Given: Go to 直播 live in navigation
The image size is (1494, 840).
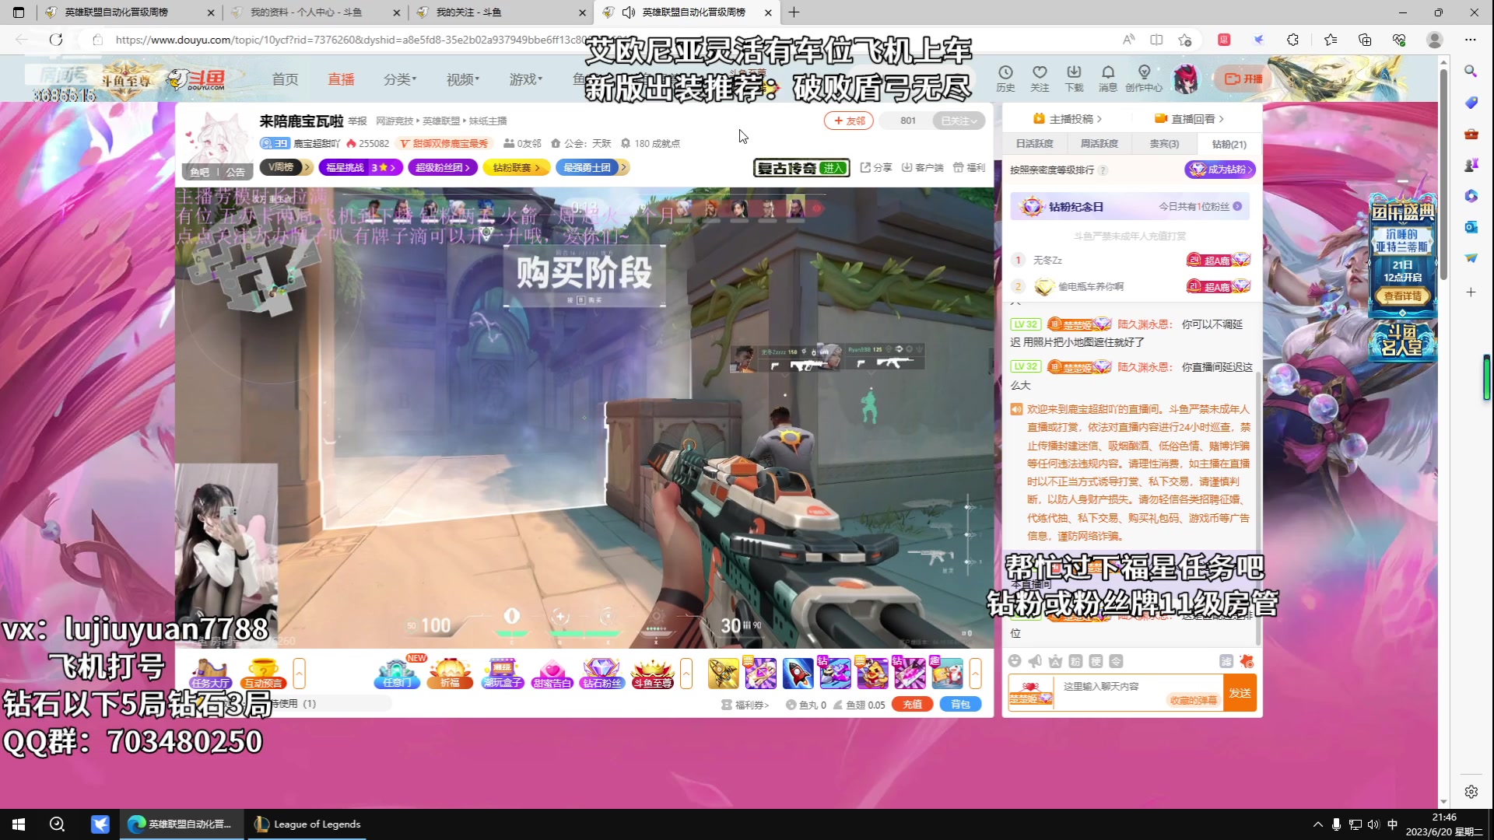Looking at the screenshot, I should (341, 79).
